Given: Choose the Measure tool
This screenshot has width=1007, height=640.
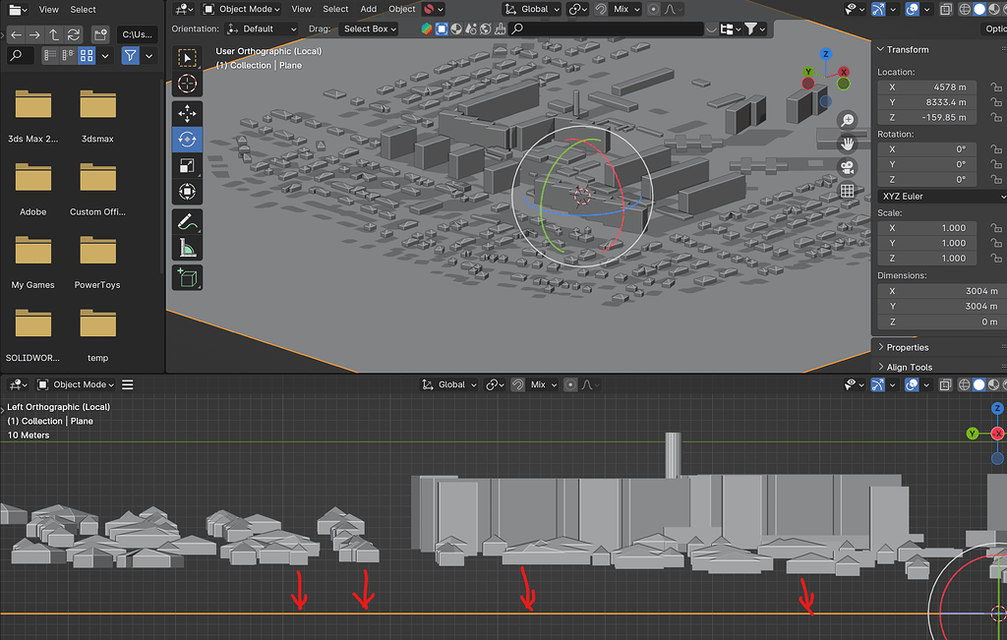Looking at the screenshot, I should click(x=187, y=248).
